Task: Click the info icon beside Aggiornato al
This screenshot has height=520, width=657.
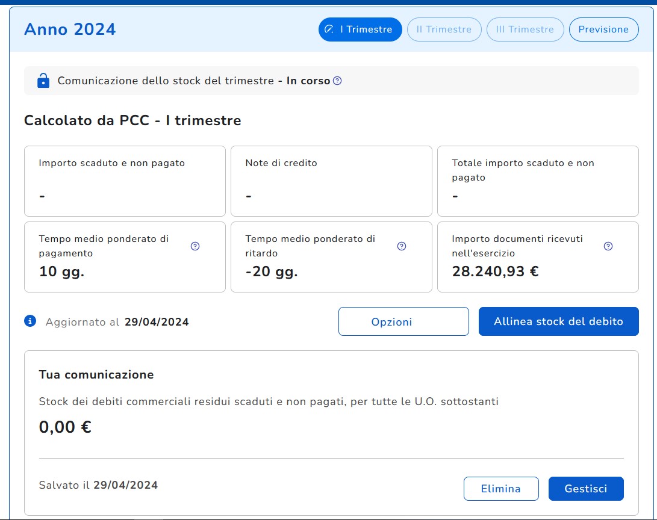Action: click(30, 321)
